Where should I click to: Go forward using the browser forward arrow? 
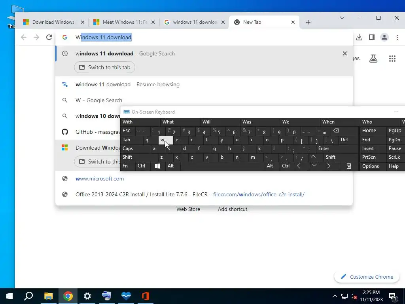(36, 37)
